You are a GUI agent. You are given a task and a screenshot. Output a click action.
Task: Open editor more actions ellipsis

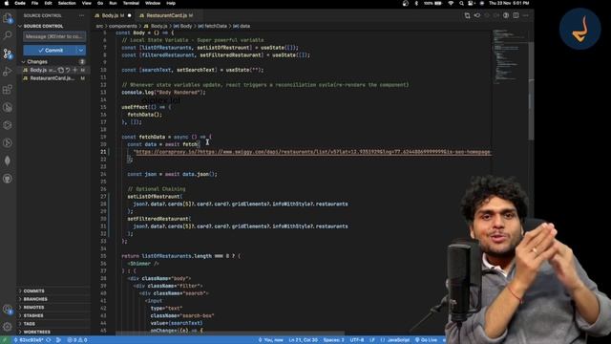pos(526,15)
